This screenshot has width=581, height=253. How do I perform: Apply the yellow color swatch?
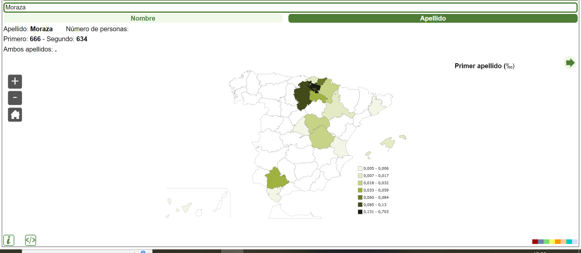click(552, 241)
